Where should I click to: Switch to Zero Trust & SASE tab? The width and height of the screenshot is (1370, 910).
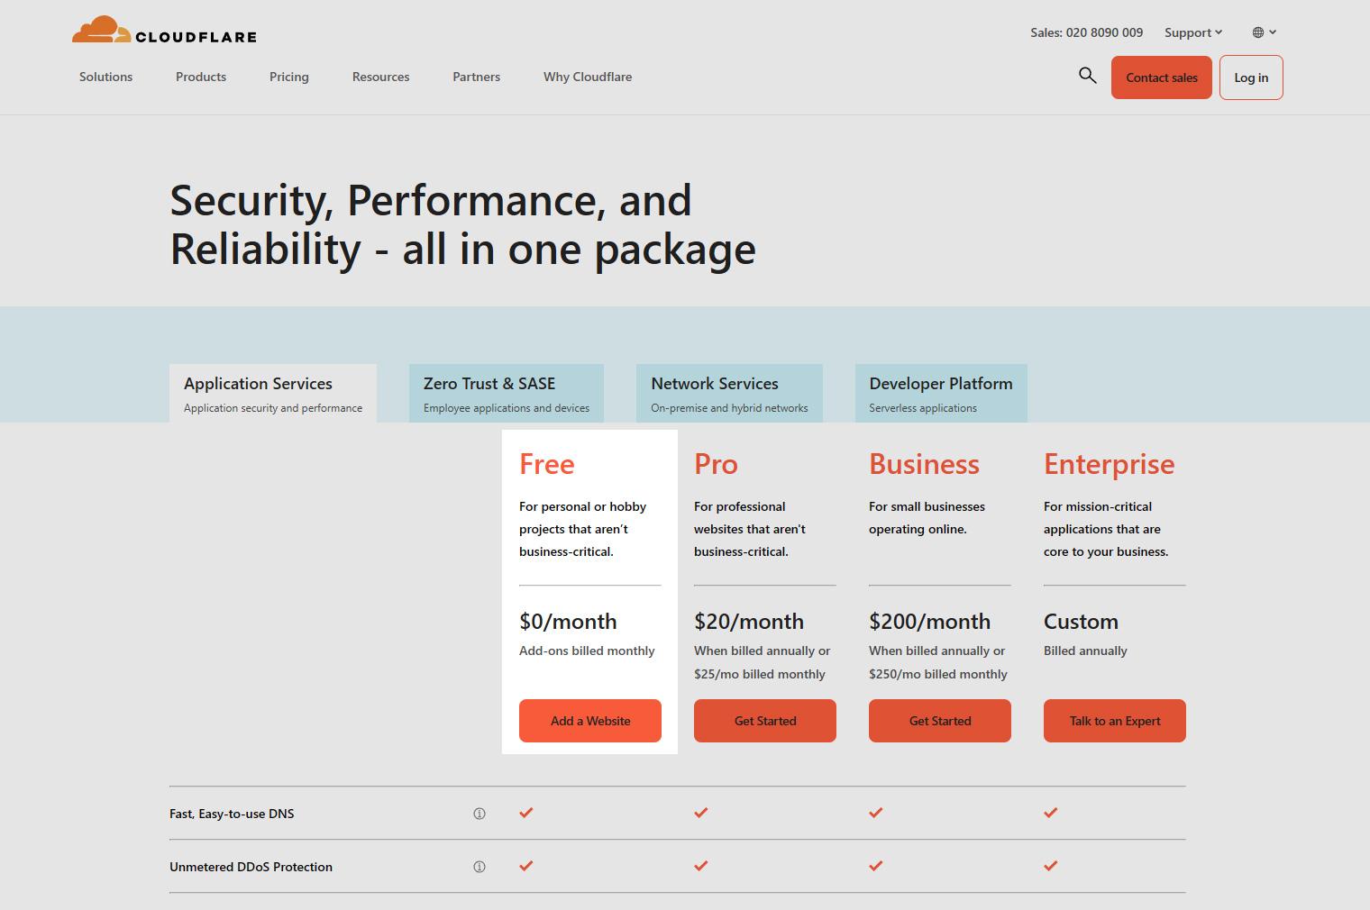coord(506,394)
